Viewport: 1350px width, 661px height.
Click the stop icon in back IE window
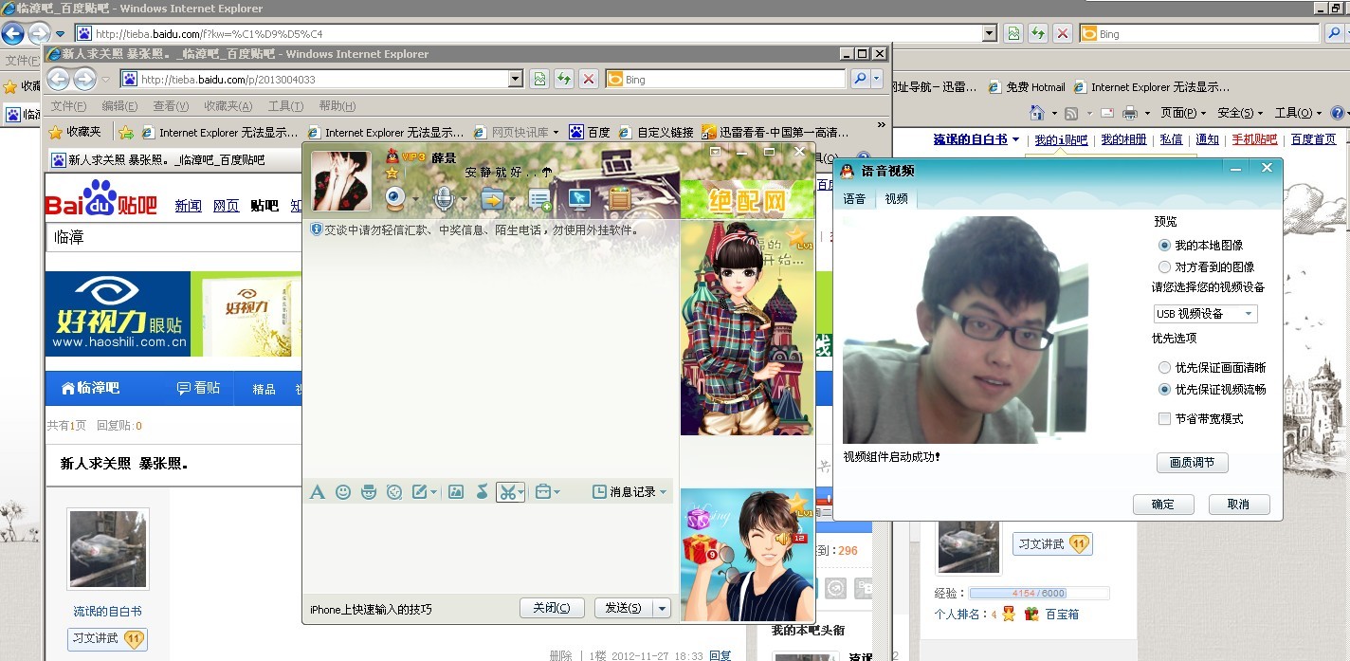pyautogui.click(x=1063, y=33)
